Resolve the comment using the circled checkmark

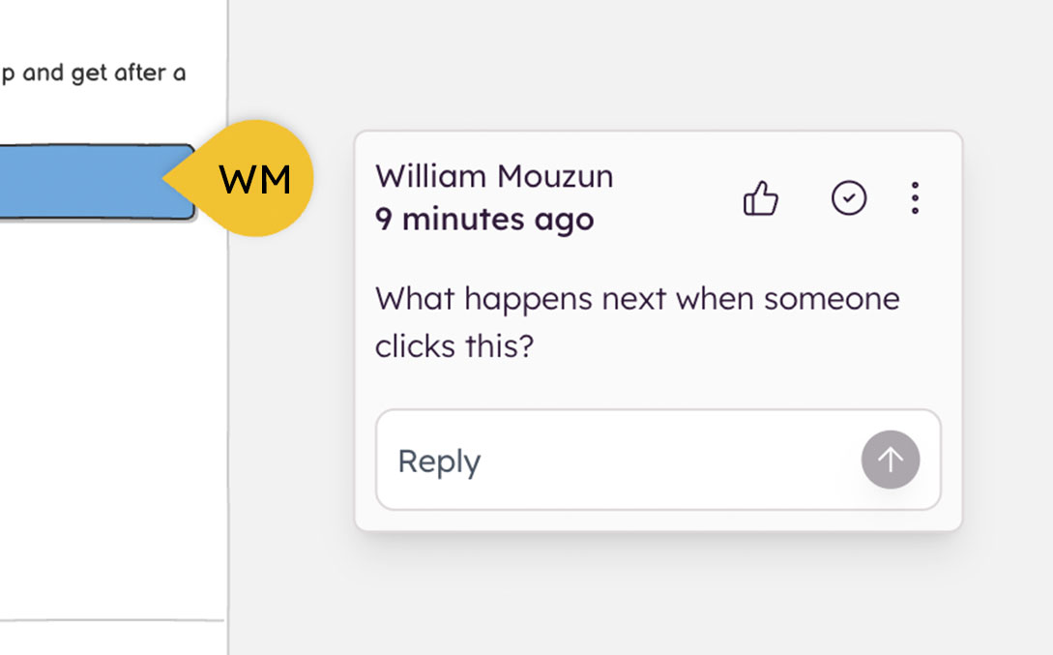[849, 199]
